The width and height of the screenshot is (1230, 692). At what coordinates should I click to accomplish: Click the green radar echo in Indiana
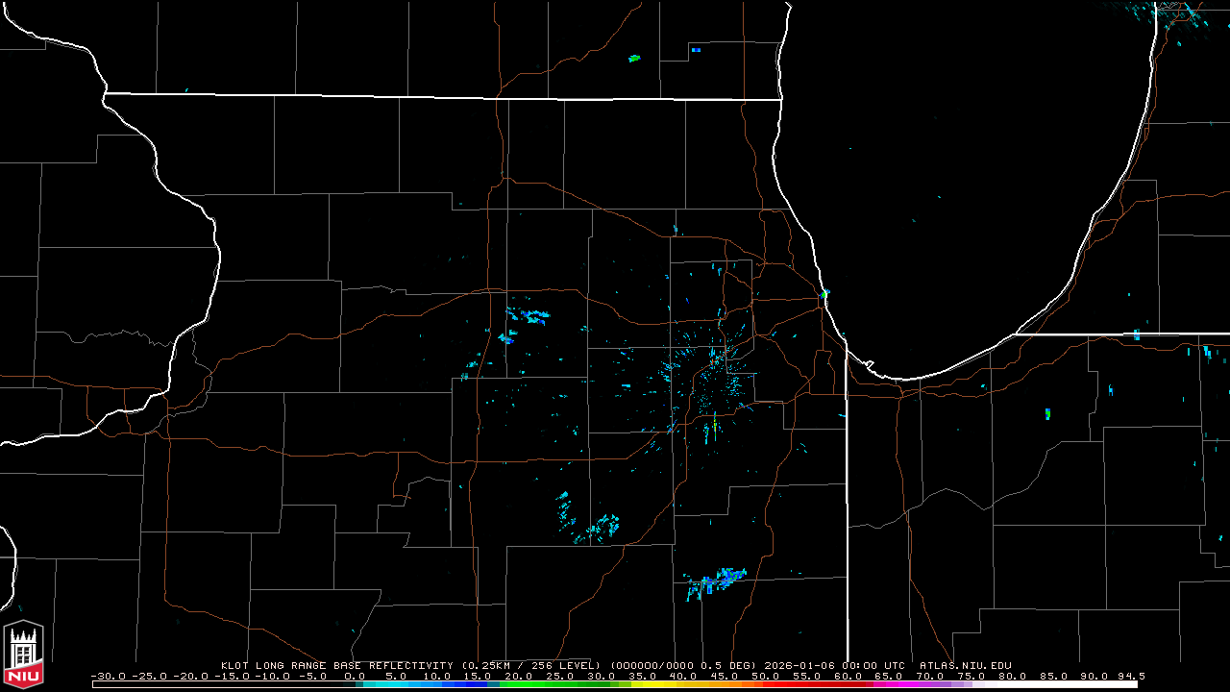click(1047, 413)
